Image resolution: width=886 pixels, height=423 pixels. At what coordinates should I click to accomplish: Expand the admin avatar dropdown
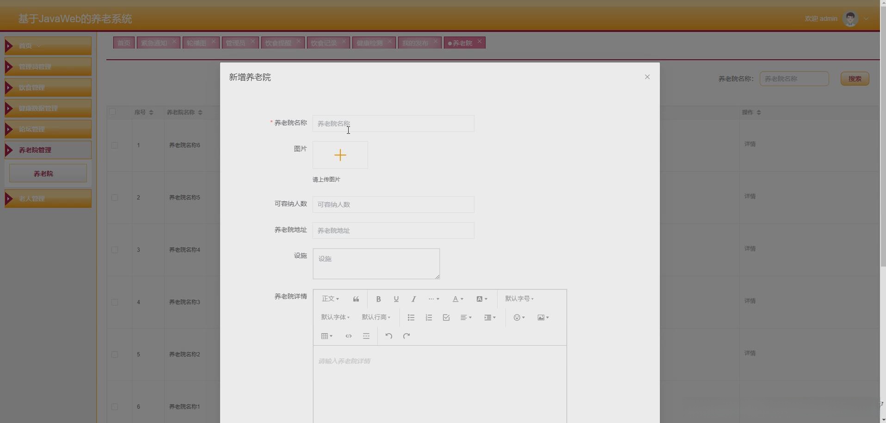(x=865, y=18)
